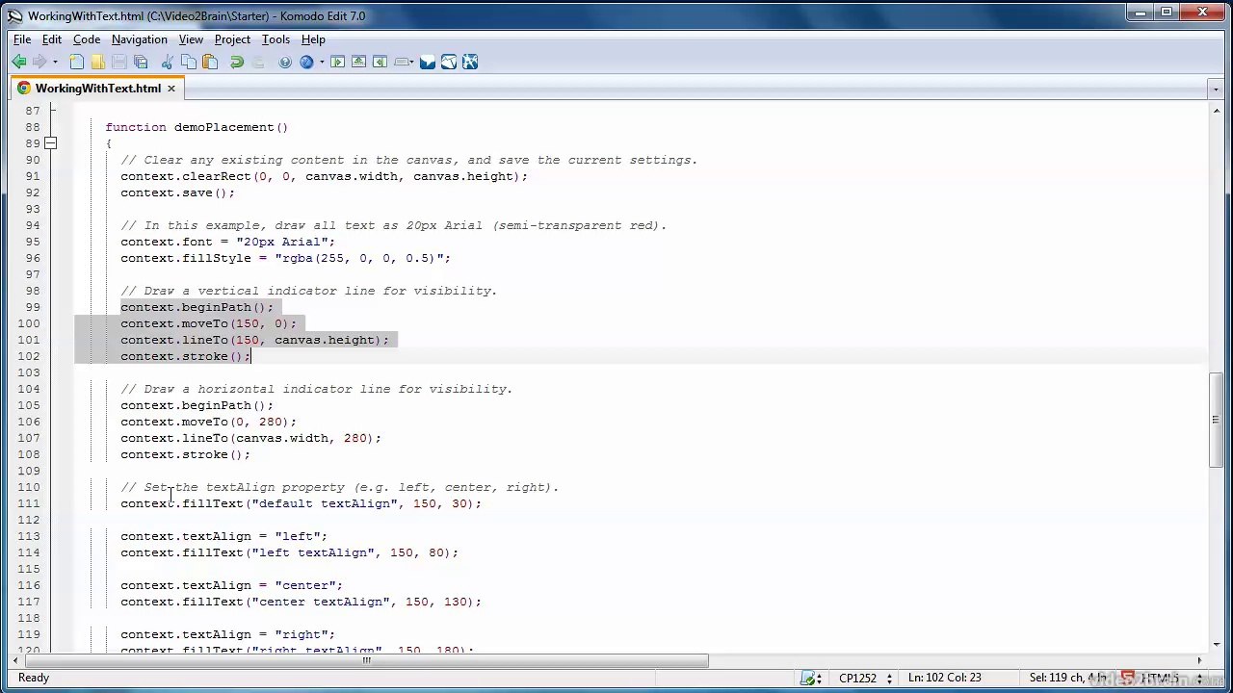Click the Paste clipboard icon
1233x693 pixels.
tap(209, 62)
